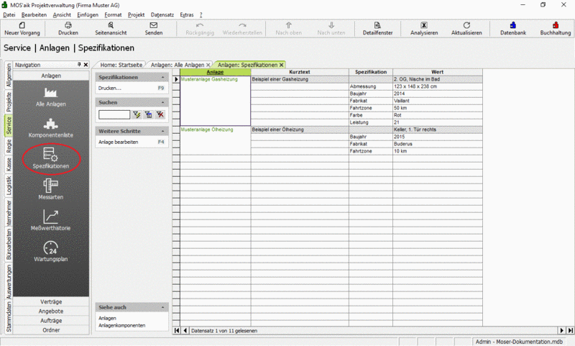
Task: Pin the Navigation panel
Action: click(79, 65)
